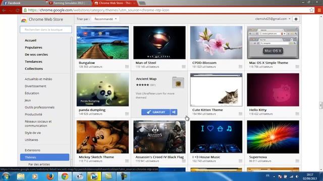Reload the page with the refresh icon
Image resolution: width=323 pixels, height=181 pixels.
[18, 10]
